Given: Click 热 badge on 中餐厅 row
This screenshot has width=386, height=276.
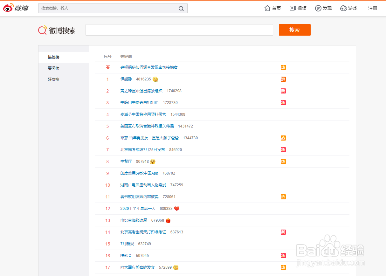Looking at the screenshot, I should (283, 162).
